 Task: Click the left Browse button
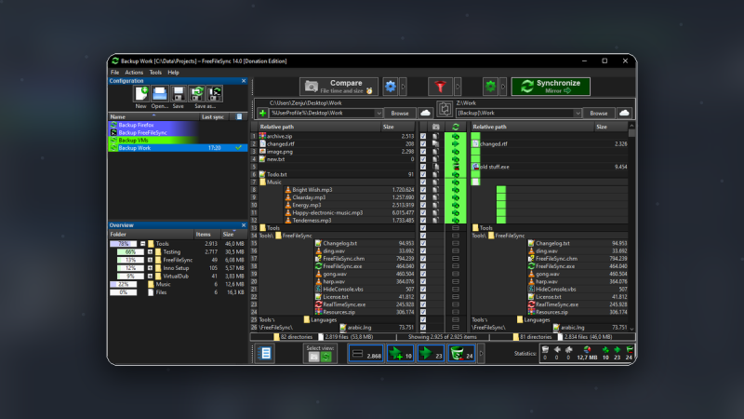400,113
